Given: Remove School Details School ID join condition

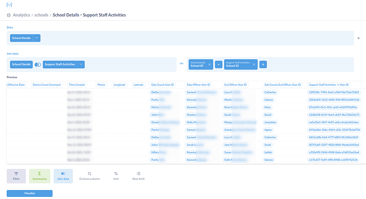Looking at the screenshot, I should pyautogui.click(x=210, y=64).
